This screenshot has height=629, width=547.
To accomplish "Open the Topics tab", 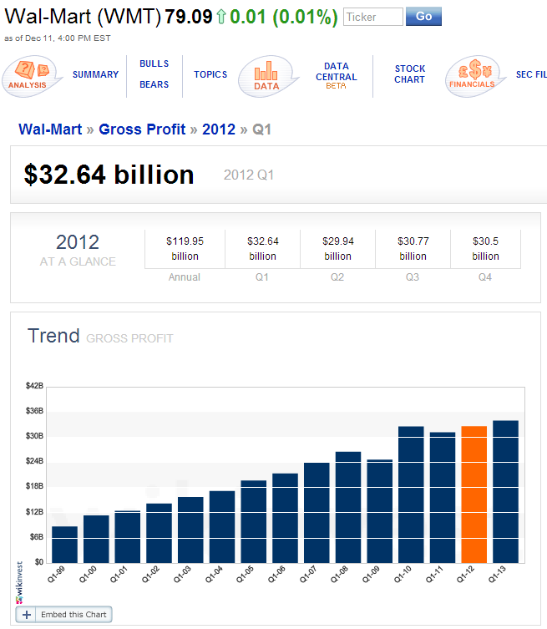I will [210, 74].
